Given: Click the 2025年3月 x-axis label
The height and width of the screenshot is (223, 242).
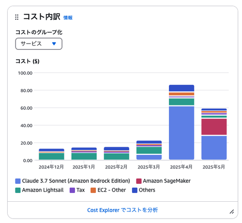Looking at the screenshot, I should click(x=149, y=167).
